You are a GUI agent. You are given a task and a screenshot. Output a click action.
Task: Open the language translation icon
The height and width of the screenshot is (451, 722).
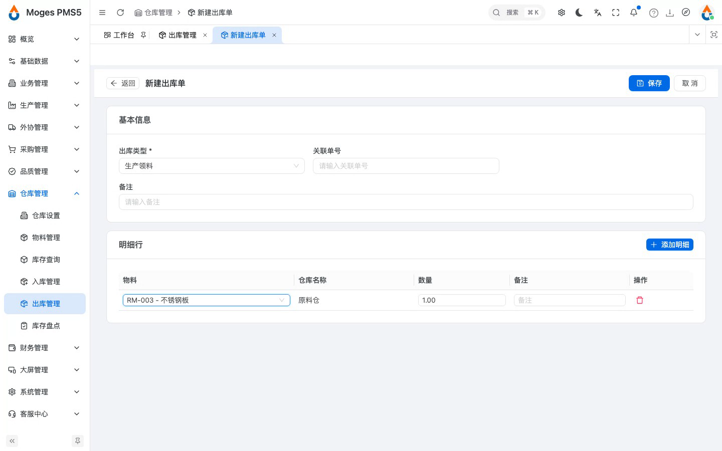click(598, 13)
